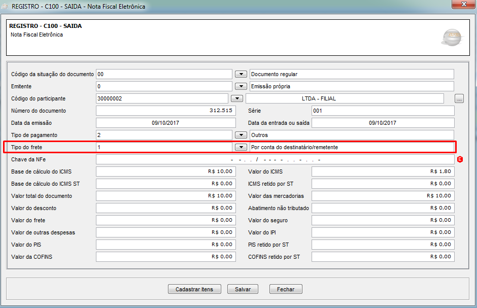
Task: Focus the Chave da NFe field
Action: [x=275, y=160]
